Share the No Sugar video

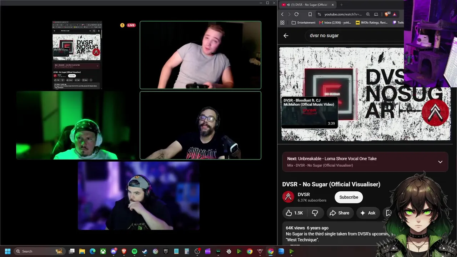pyautogui.click(x=340, y=213)
